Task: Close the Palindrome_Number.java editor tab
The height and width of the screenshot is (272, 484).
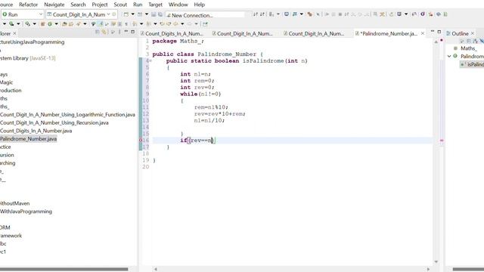Action: (423, 33)
